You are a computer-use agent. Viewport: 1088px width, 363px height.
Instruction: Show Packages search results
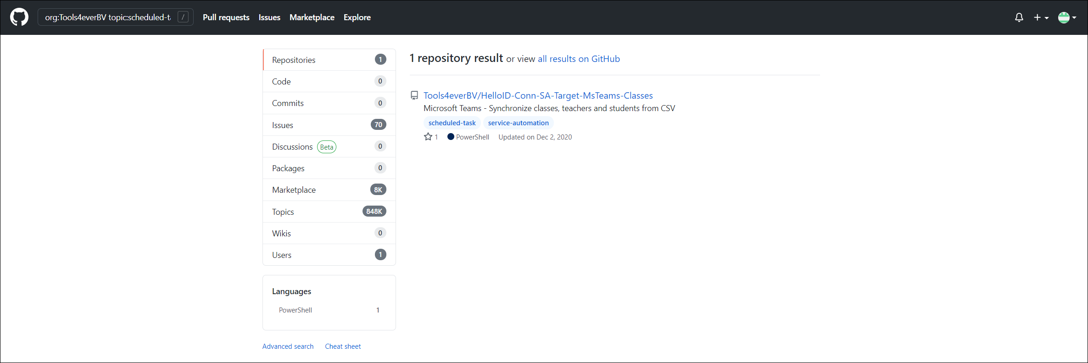[x=329, y=168]
